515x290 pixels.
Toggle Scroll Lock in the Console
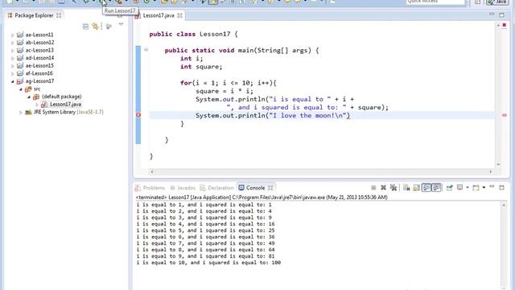pyautogui.click(x=416, y=188)
